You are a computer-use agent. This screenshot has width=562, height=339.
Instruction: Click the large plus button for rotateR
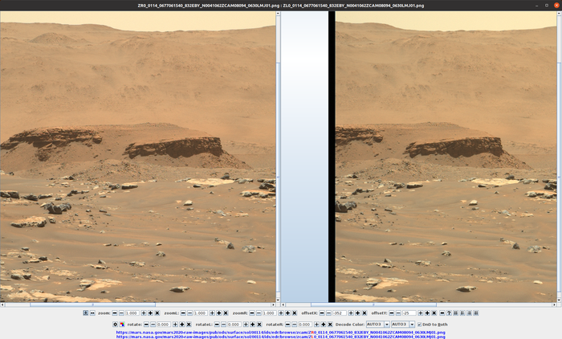pos(324,325)
